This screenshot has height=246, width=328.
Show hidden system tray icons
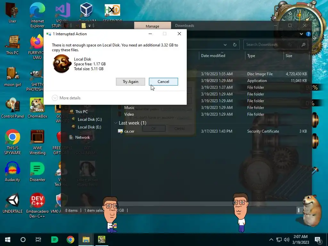(x=271, y=240)
